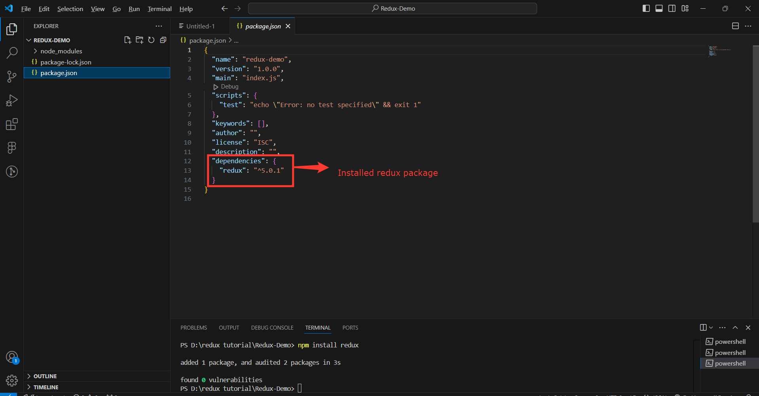Screen dimensions: 759x396
Task: Click the "version" key on line 3
Action: click(229, 69)
